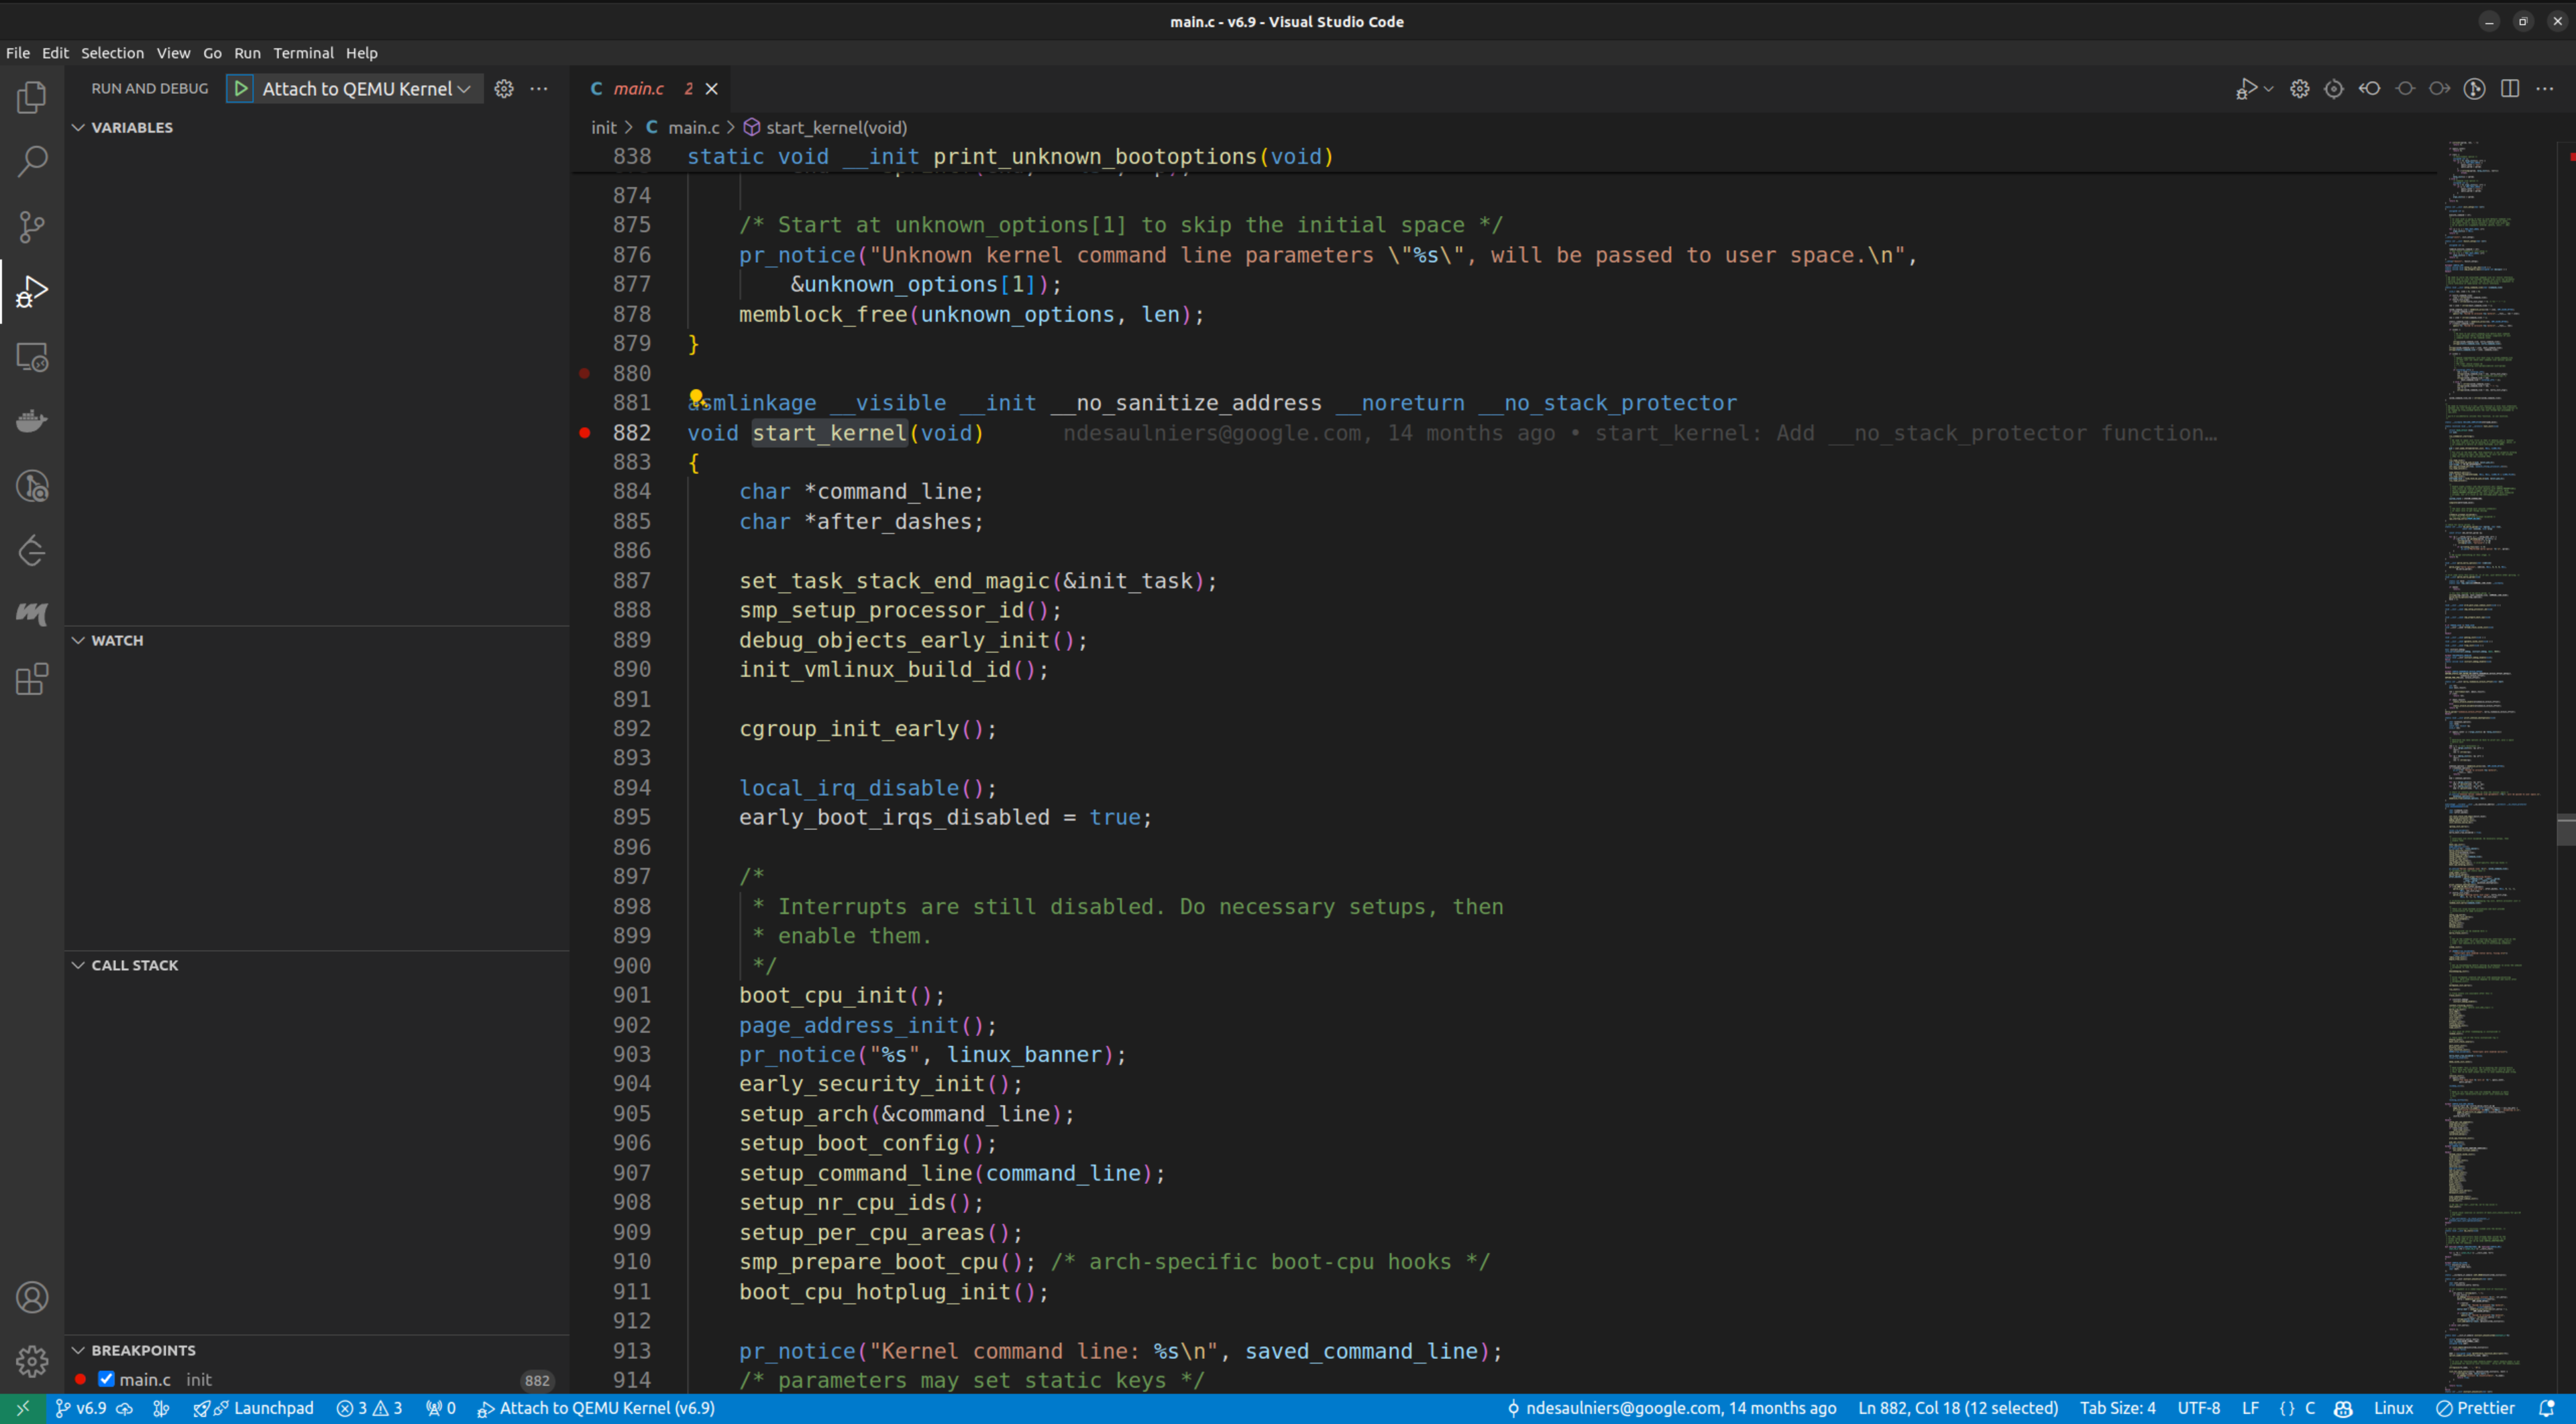Click the C language mode indicator
The width and height of the screenshot is (2576, 1424).
pyautogui.click(x=2310, y=1408)
